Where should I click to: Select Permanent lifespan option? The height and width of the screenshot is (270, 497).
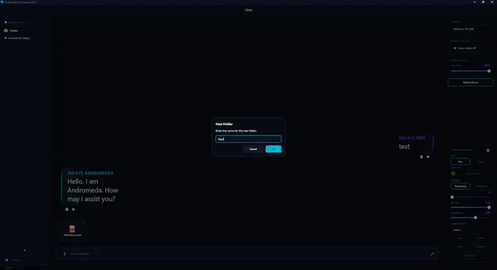click(480, 186)
